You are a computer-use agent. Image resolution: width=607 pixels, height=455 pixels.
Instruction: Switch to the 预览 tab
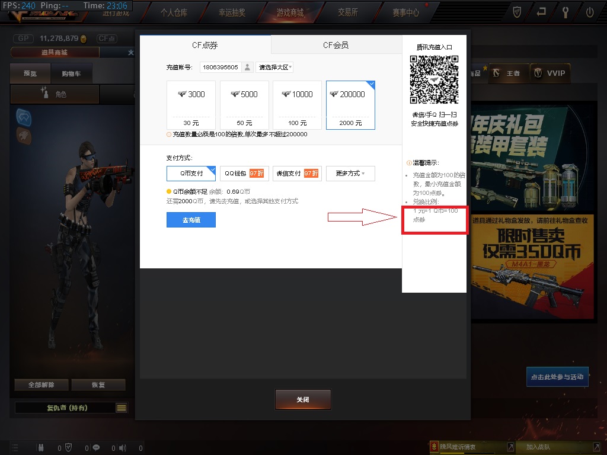pyautogui.click(x=30, y=73)
